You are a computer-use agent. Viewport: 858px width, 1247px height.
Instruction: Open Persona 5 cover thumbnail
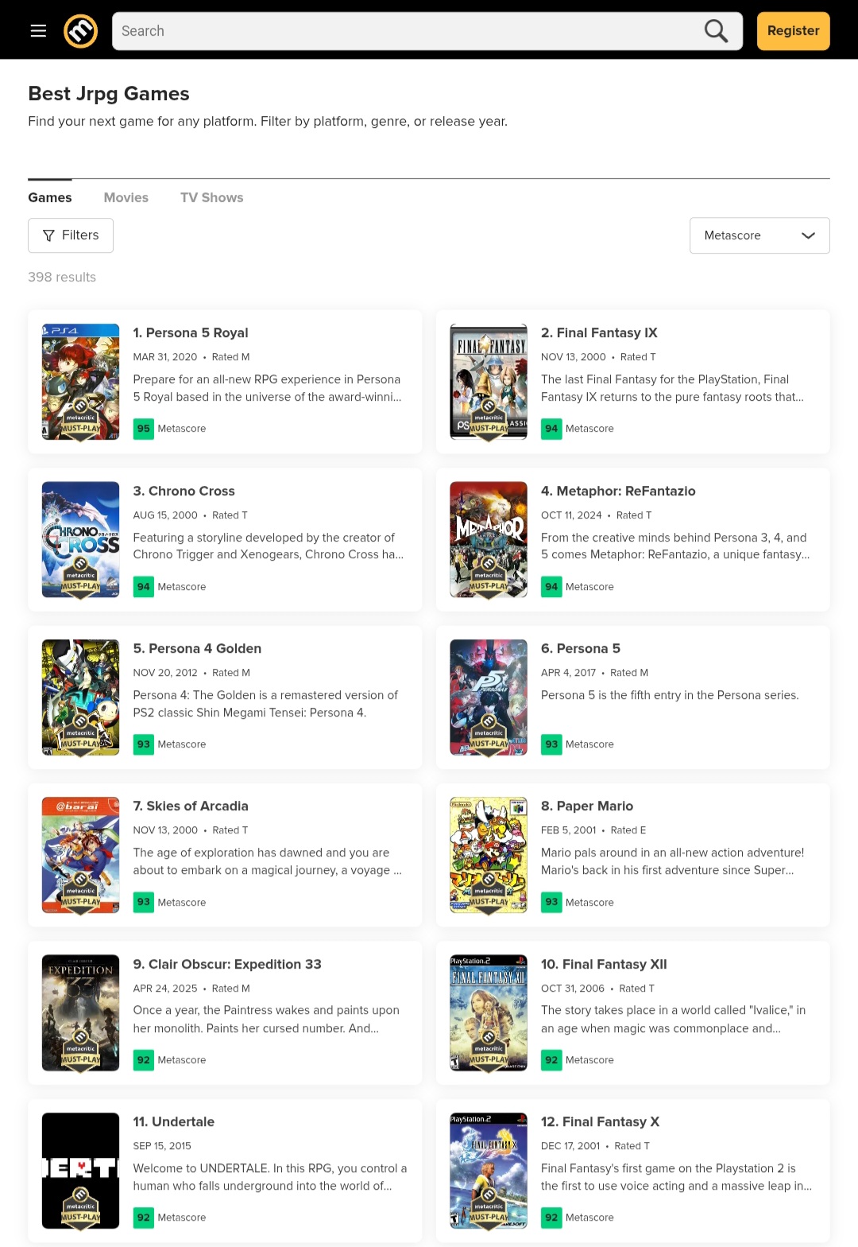[489, 697]
